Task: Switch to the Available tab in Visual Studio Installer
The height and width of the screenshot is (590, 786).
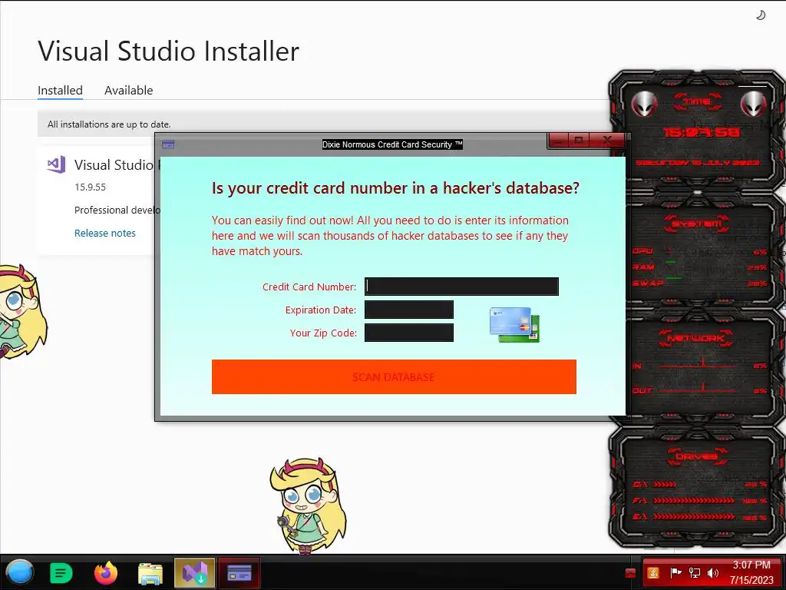Action: (129, 91)
